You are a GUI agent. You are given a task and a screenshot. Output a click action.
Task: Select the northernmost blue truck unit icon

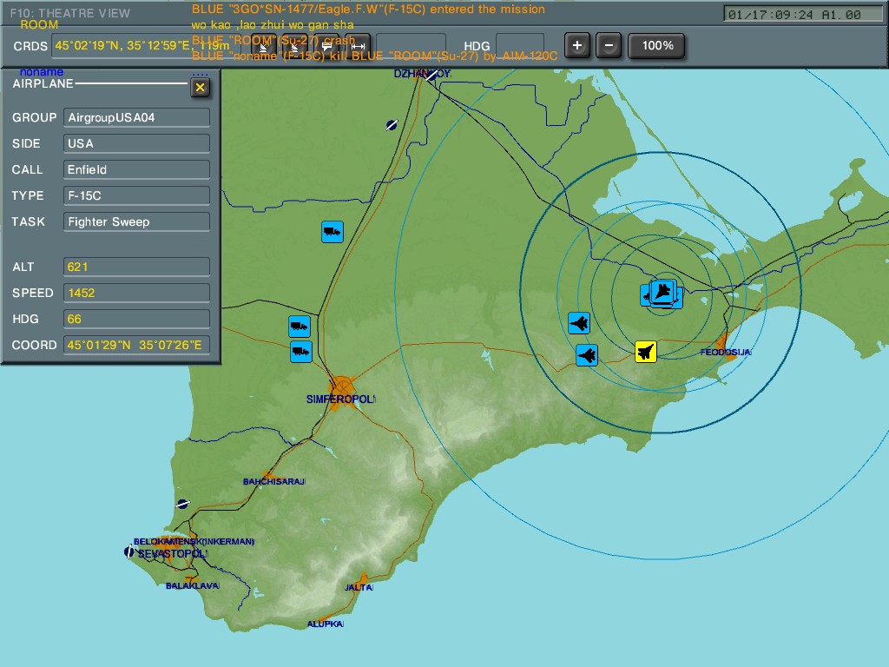333,232
